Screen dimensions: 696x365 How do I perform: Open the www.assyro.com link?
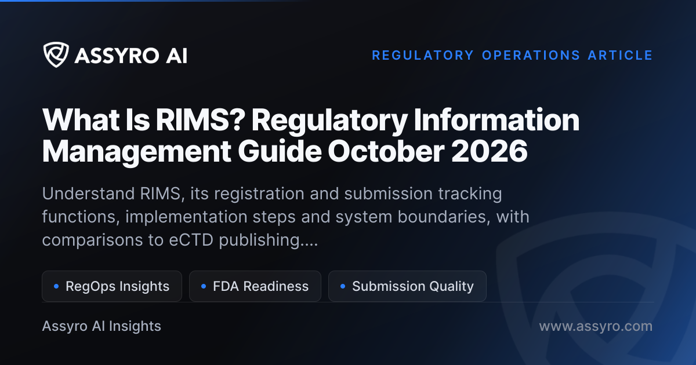point(596,326)
